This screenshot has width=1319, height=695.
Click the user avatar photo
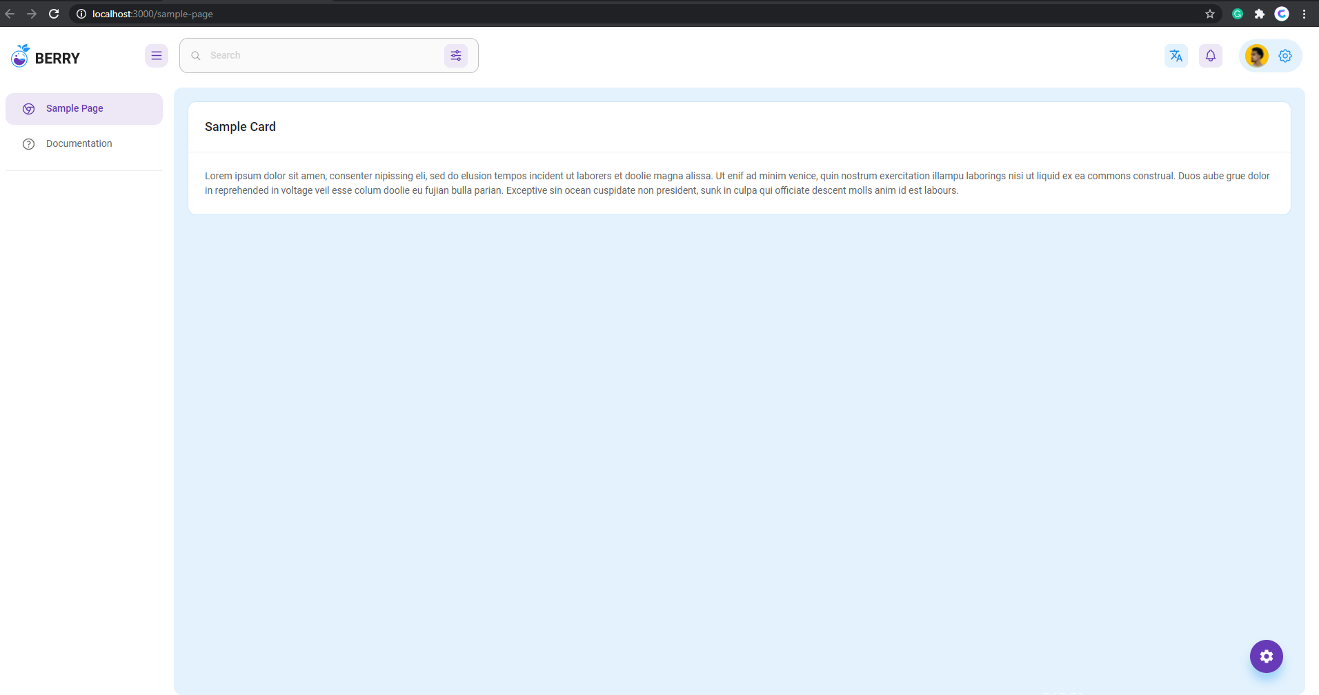pyautogui.click(x=1256, y=56)
